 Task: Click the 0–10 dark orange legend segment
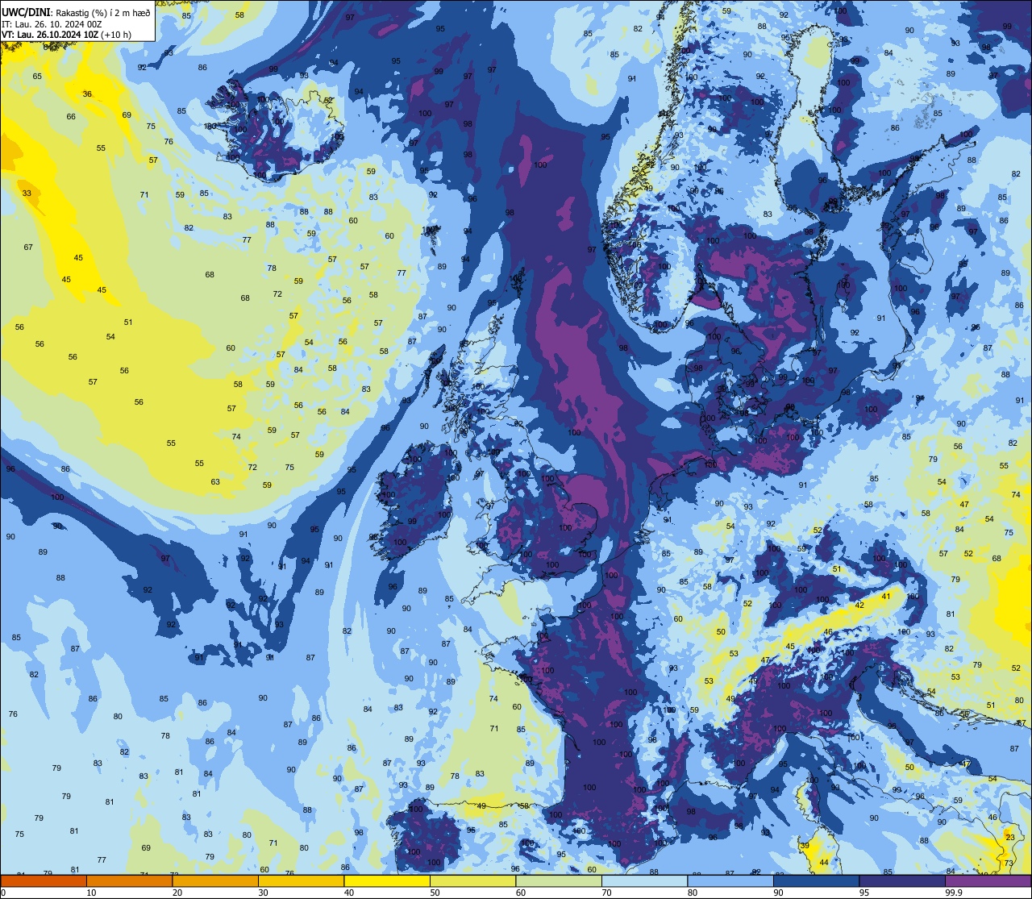tap(44, 880)
